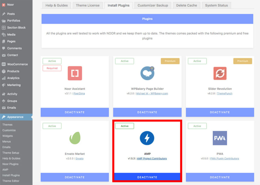Select the Emails item under Appearance
This screenshot has height=185, width=260.
pyautogui.click(x=6, y=147)
